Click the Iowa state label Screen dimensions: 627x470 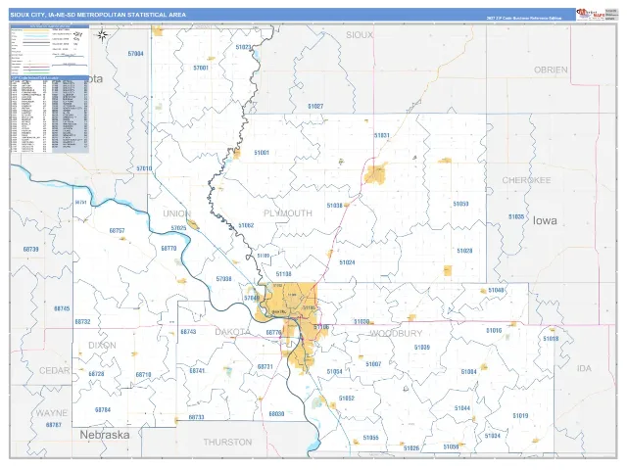pyautogui.click(x=545, y=220)
